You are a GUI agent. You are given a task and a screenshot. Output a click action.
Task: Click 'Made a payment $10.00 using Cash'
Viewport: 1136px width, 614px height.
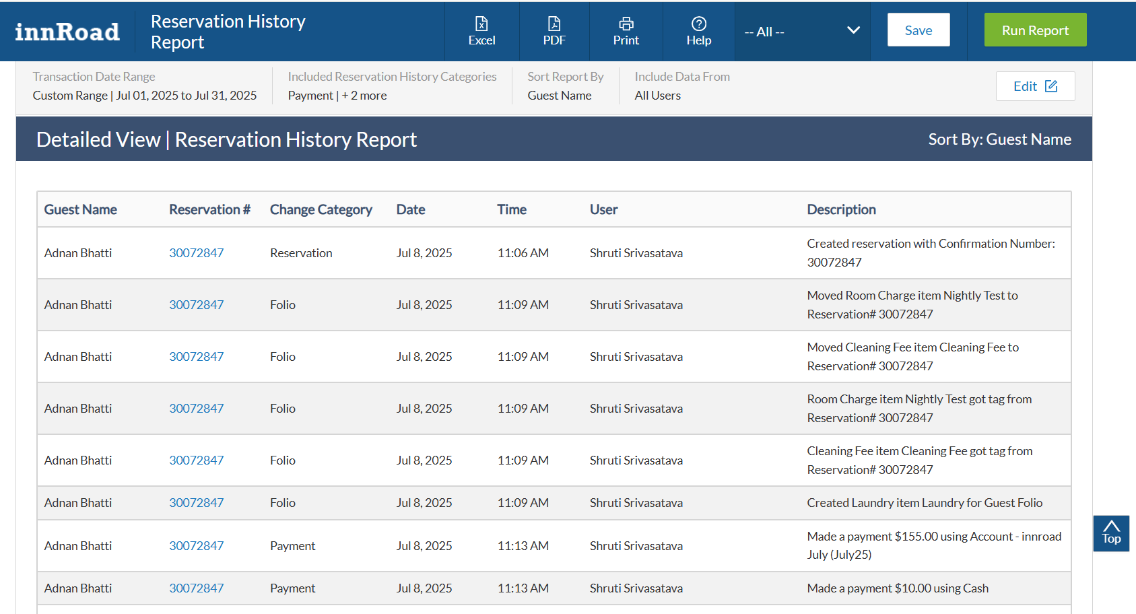898,588
